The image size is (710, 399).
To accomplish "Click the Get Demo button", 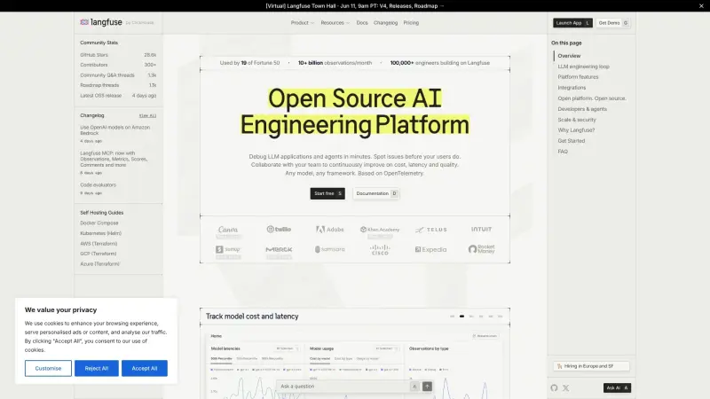I will [613, 23].
